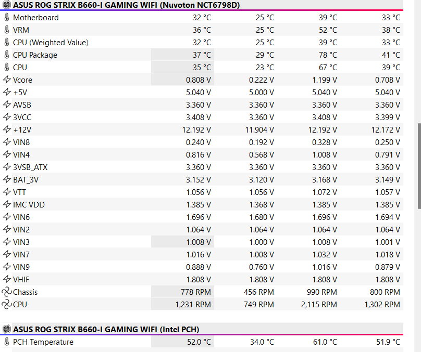421x352 pixels.
Task: Select the Vcore sensor label
Action: (x=22, y=80)
